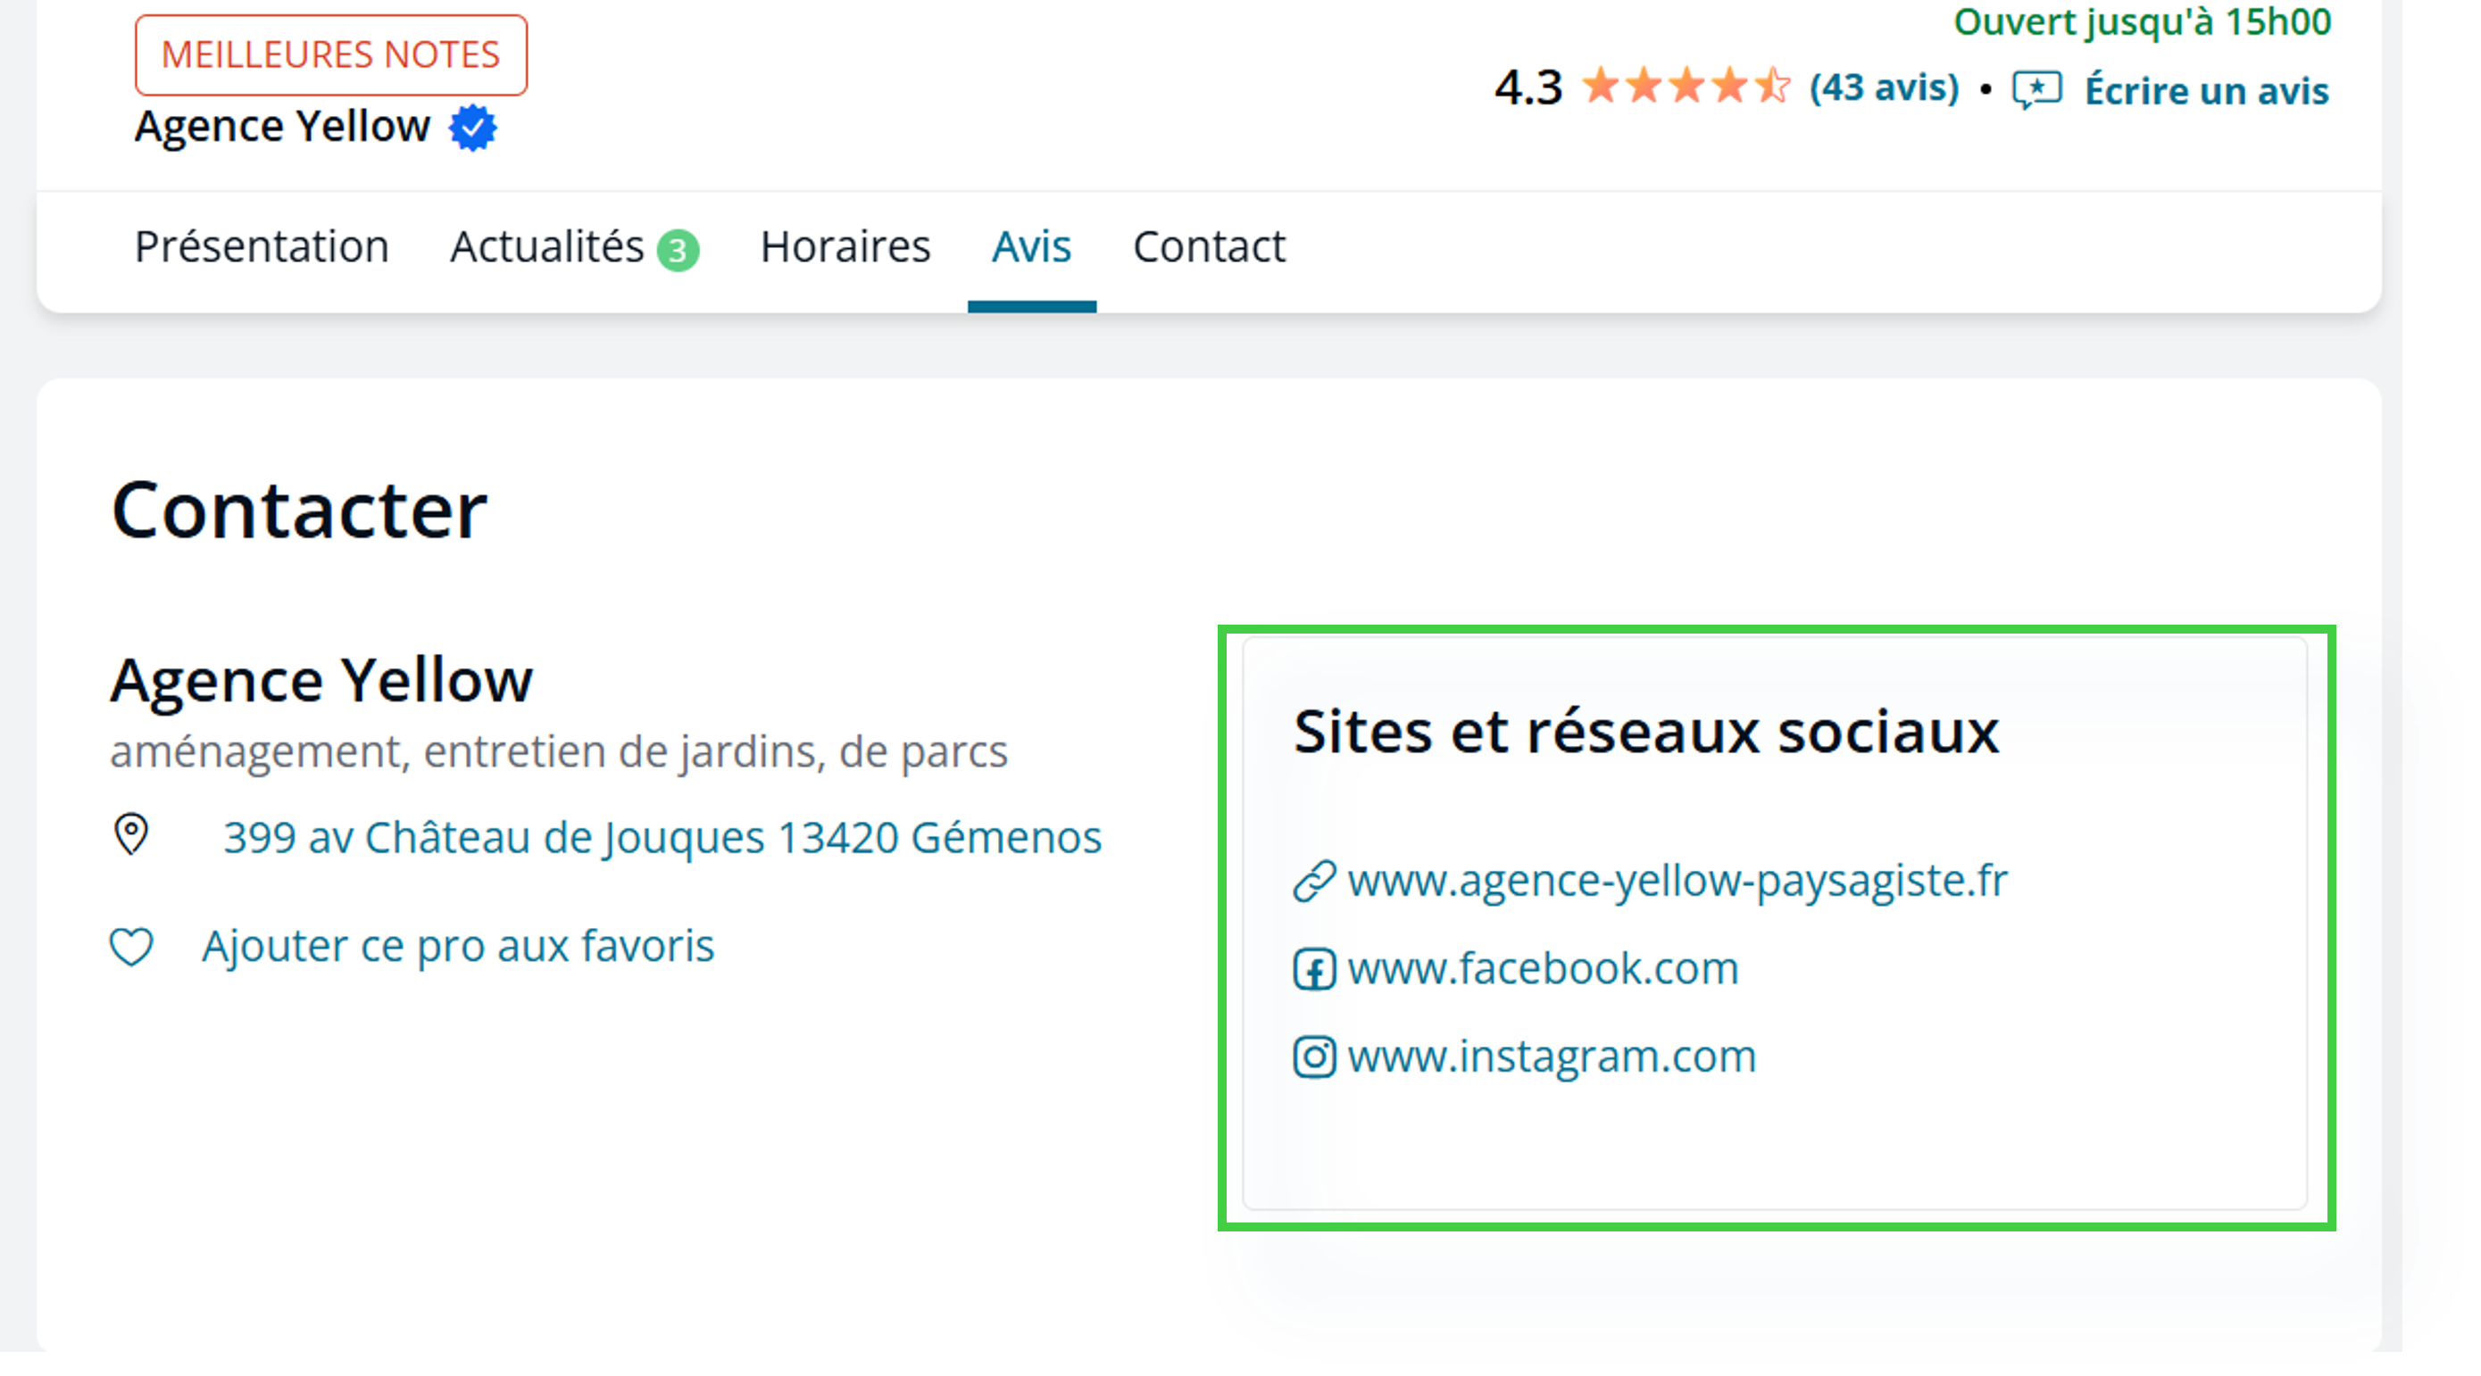Image resolution: width=2481 pixels, height=1376 pixels.
Task: Click the location pin icon
Action: (131, 833)
